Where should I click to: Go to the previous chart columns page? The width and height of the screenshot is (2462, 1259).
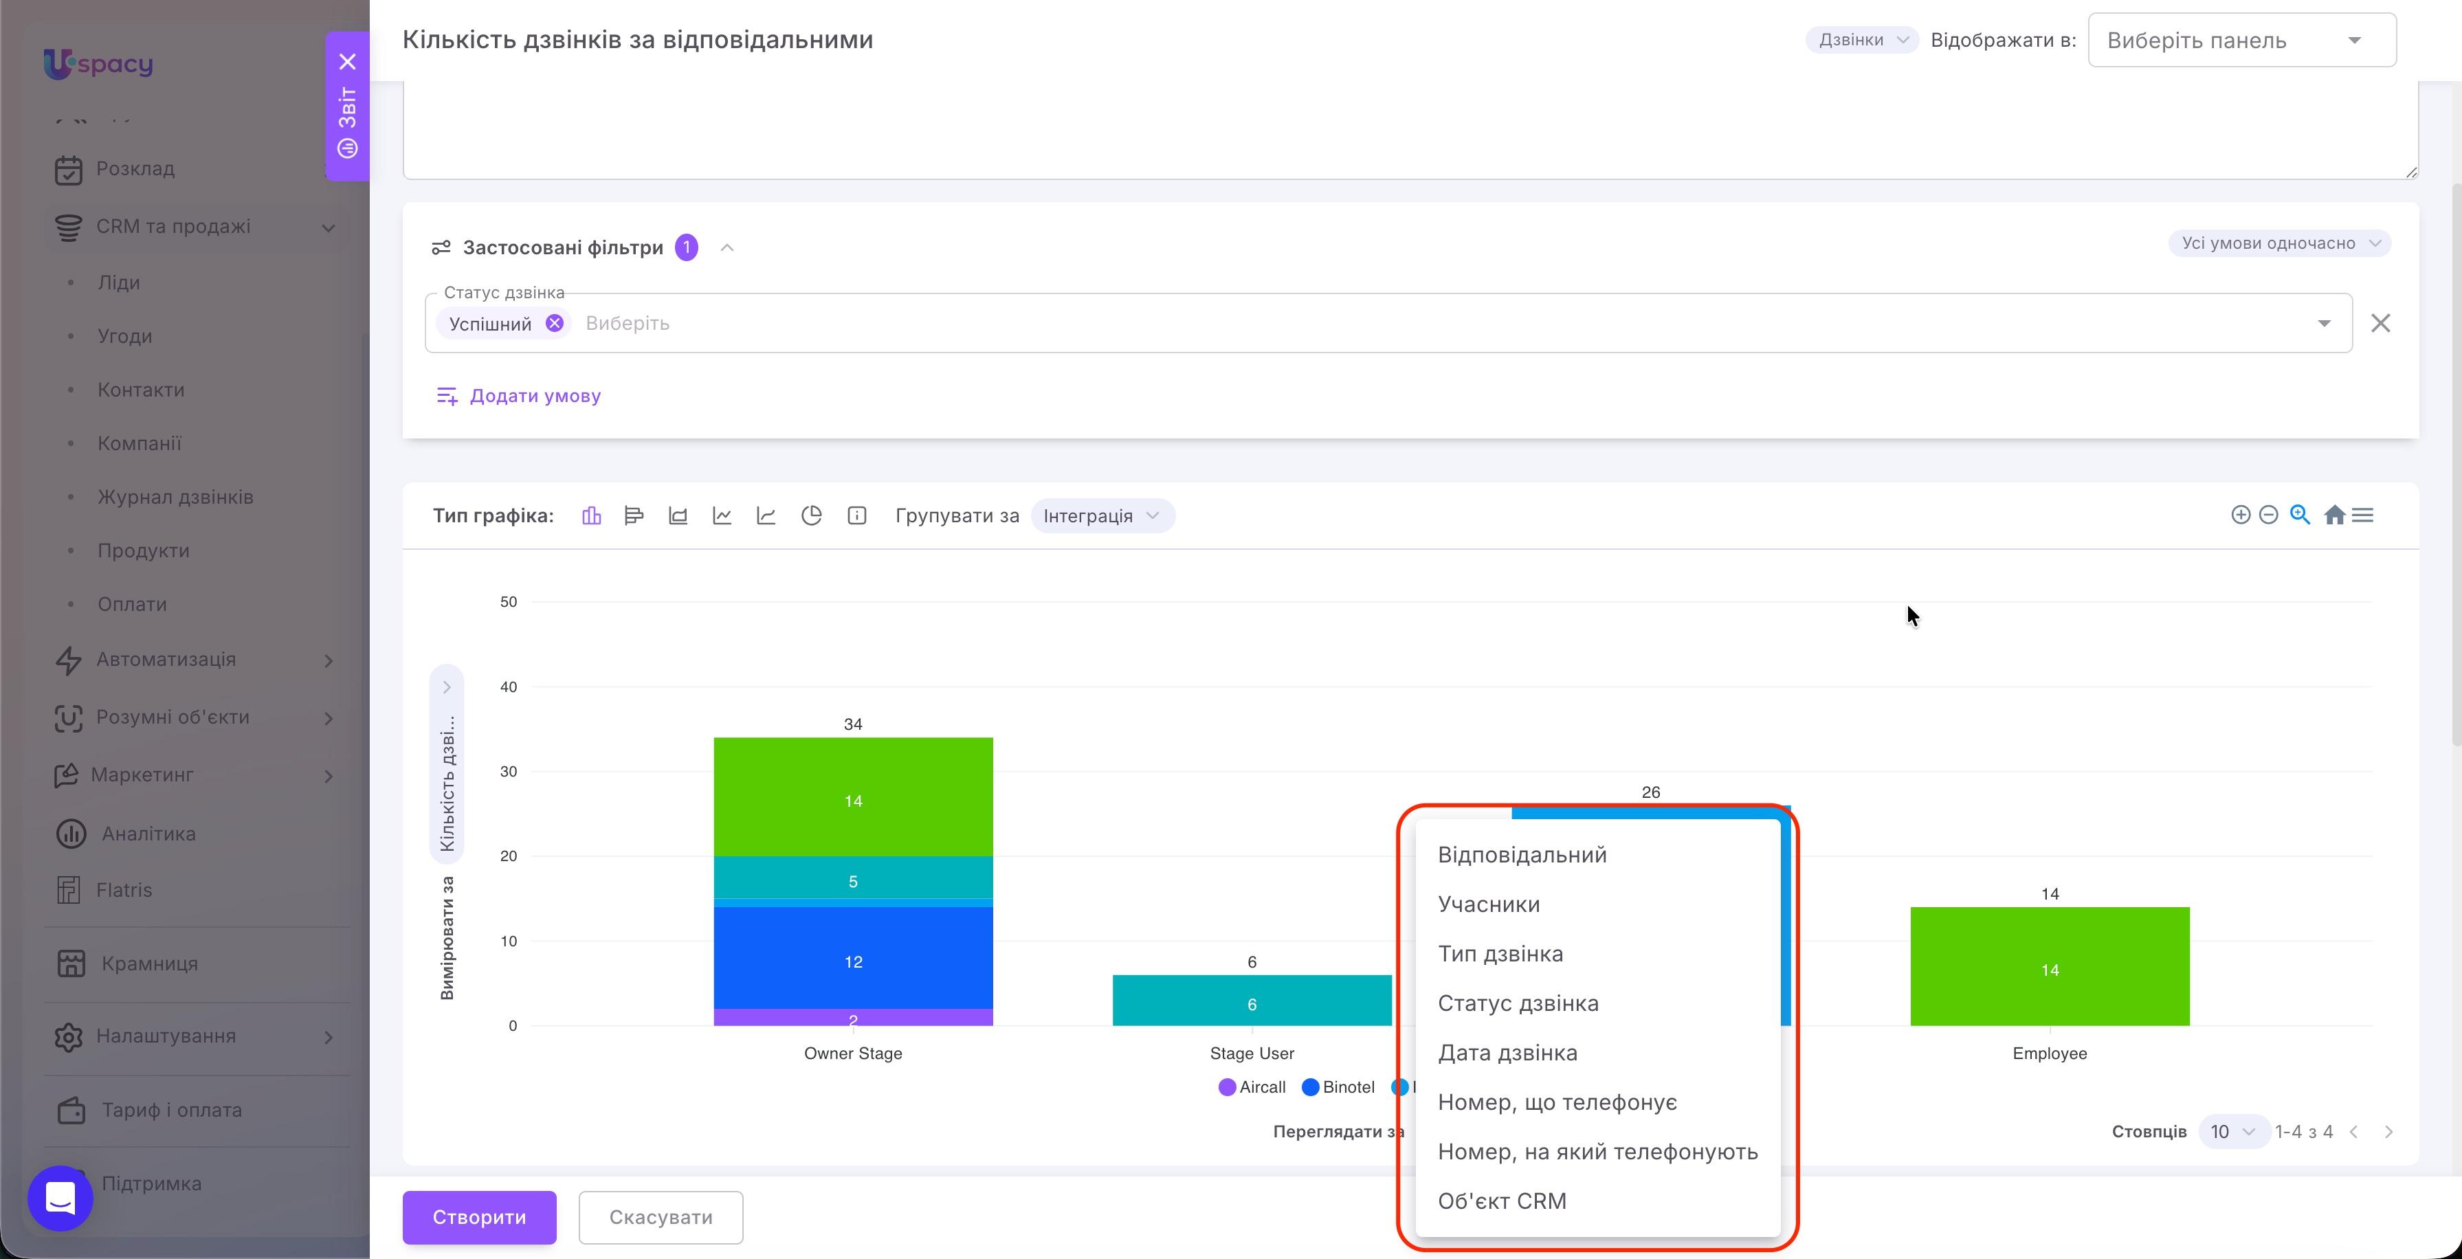click(2354, 1132)
